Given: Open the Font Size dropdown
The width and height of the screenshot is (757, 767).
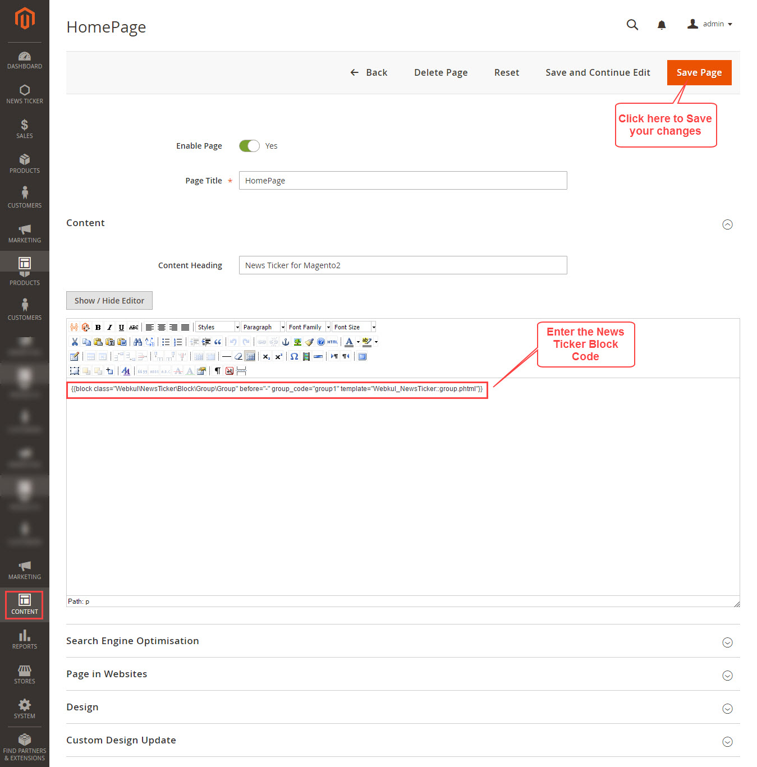Looking at the screenshot, I should pos(354,327).
